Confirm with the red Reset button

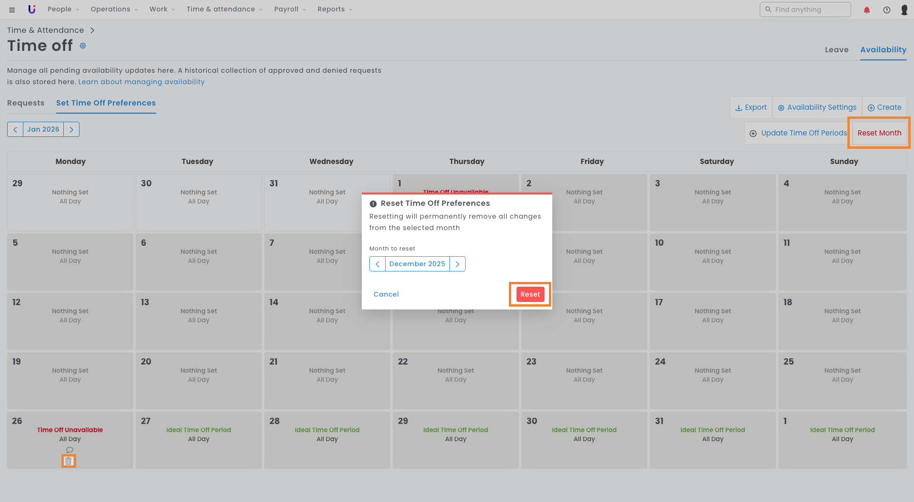point(530,294)
